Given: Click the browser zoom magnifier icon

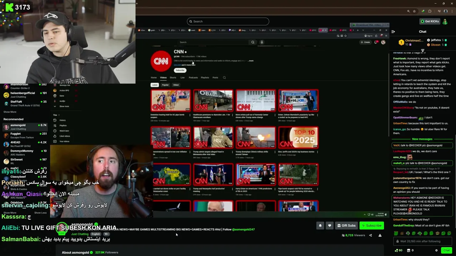Looking at the screenshot, I should pyautogui.click(x=408, y=11).
